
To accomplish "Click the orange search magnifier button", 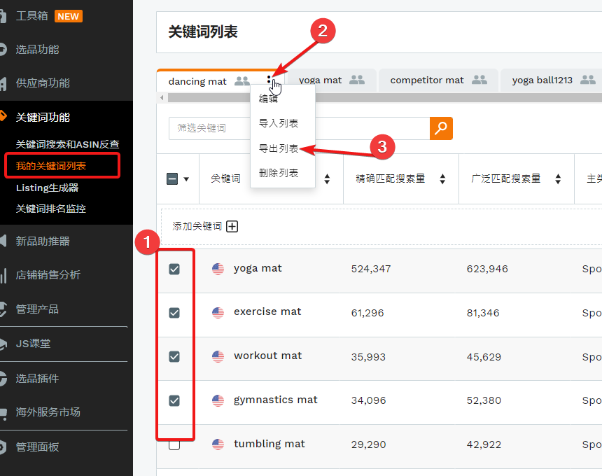I will [441, 128].
